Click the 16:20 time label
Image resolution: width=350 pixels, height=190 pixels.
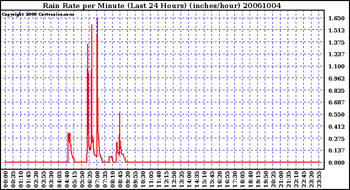click(220, 179)
